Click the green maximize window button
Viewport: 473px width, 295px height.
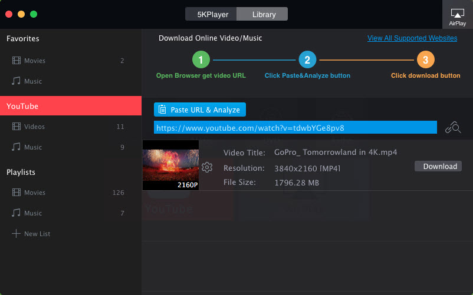point(34,14)
